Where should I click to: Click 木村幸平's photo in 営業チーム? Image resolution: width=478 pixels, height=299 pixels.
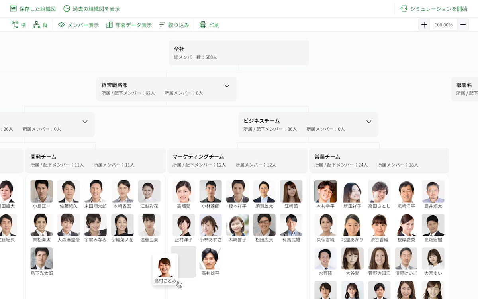pos(325,191)
